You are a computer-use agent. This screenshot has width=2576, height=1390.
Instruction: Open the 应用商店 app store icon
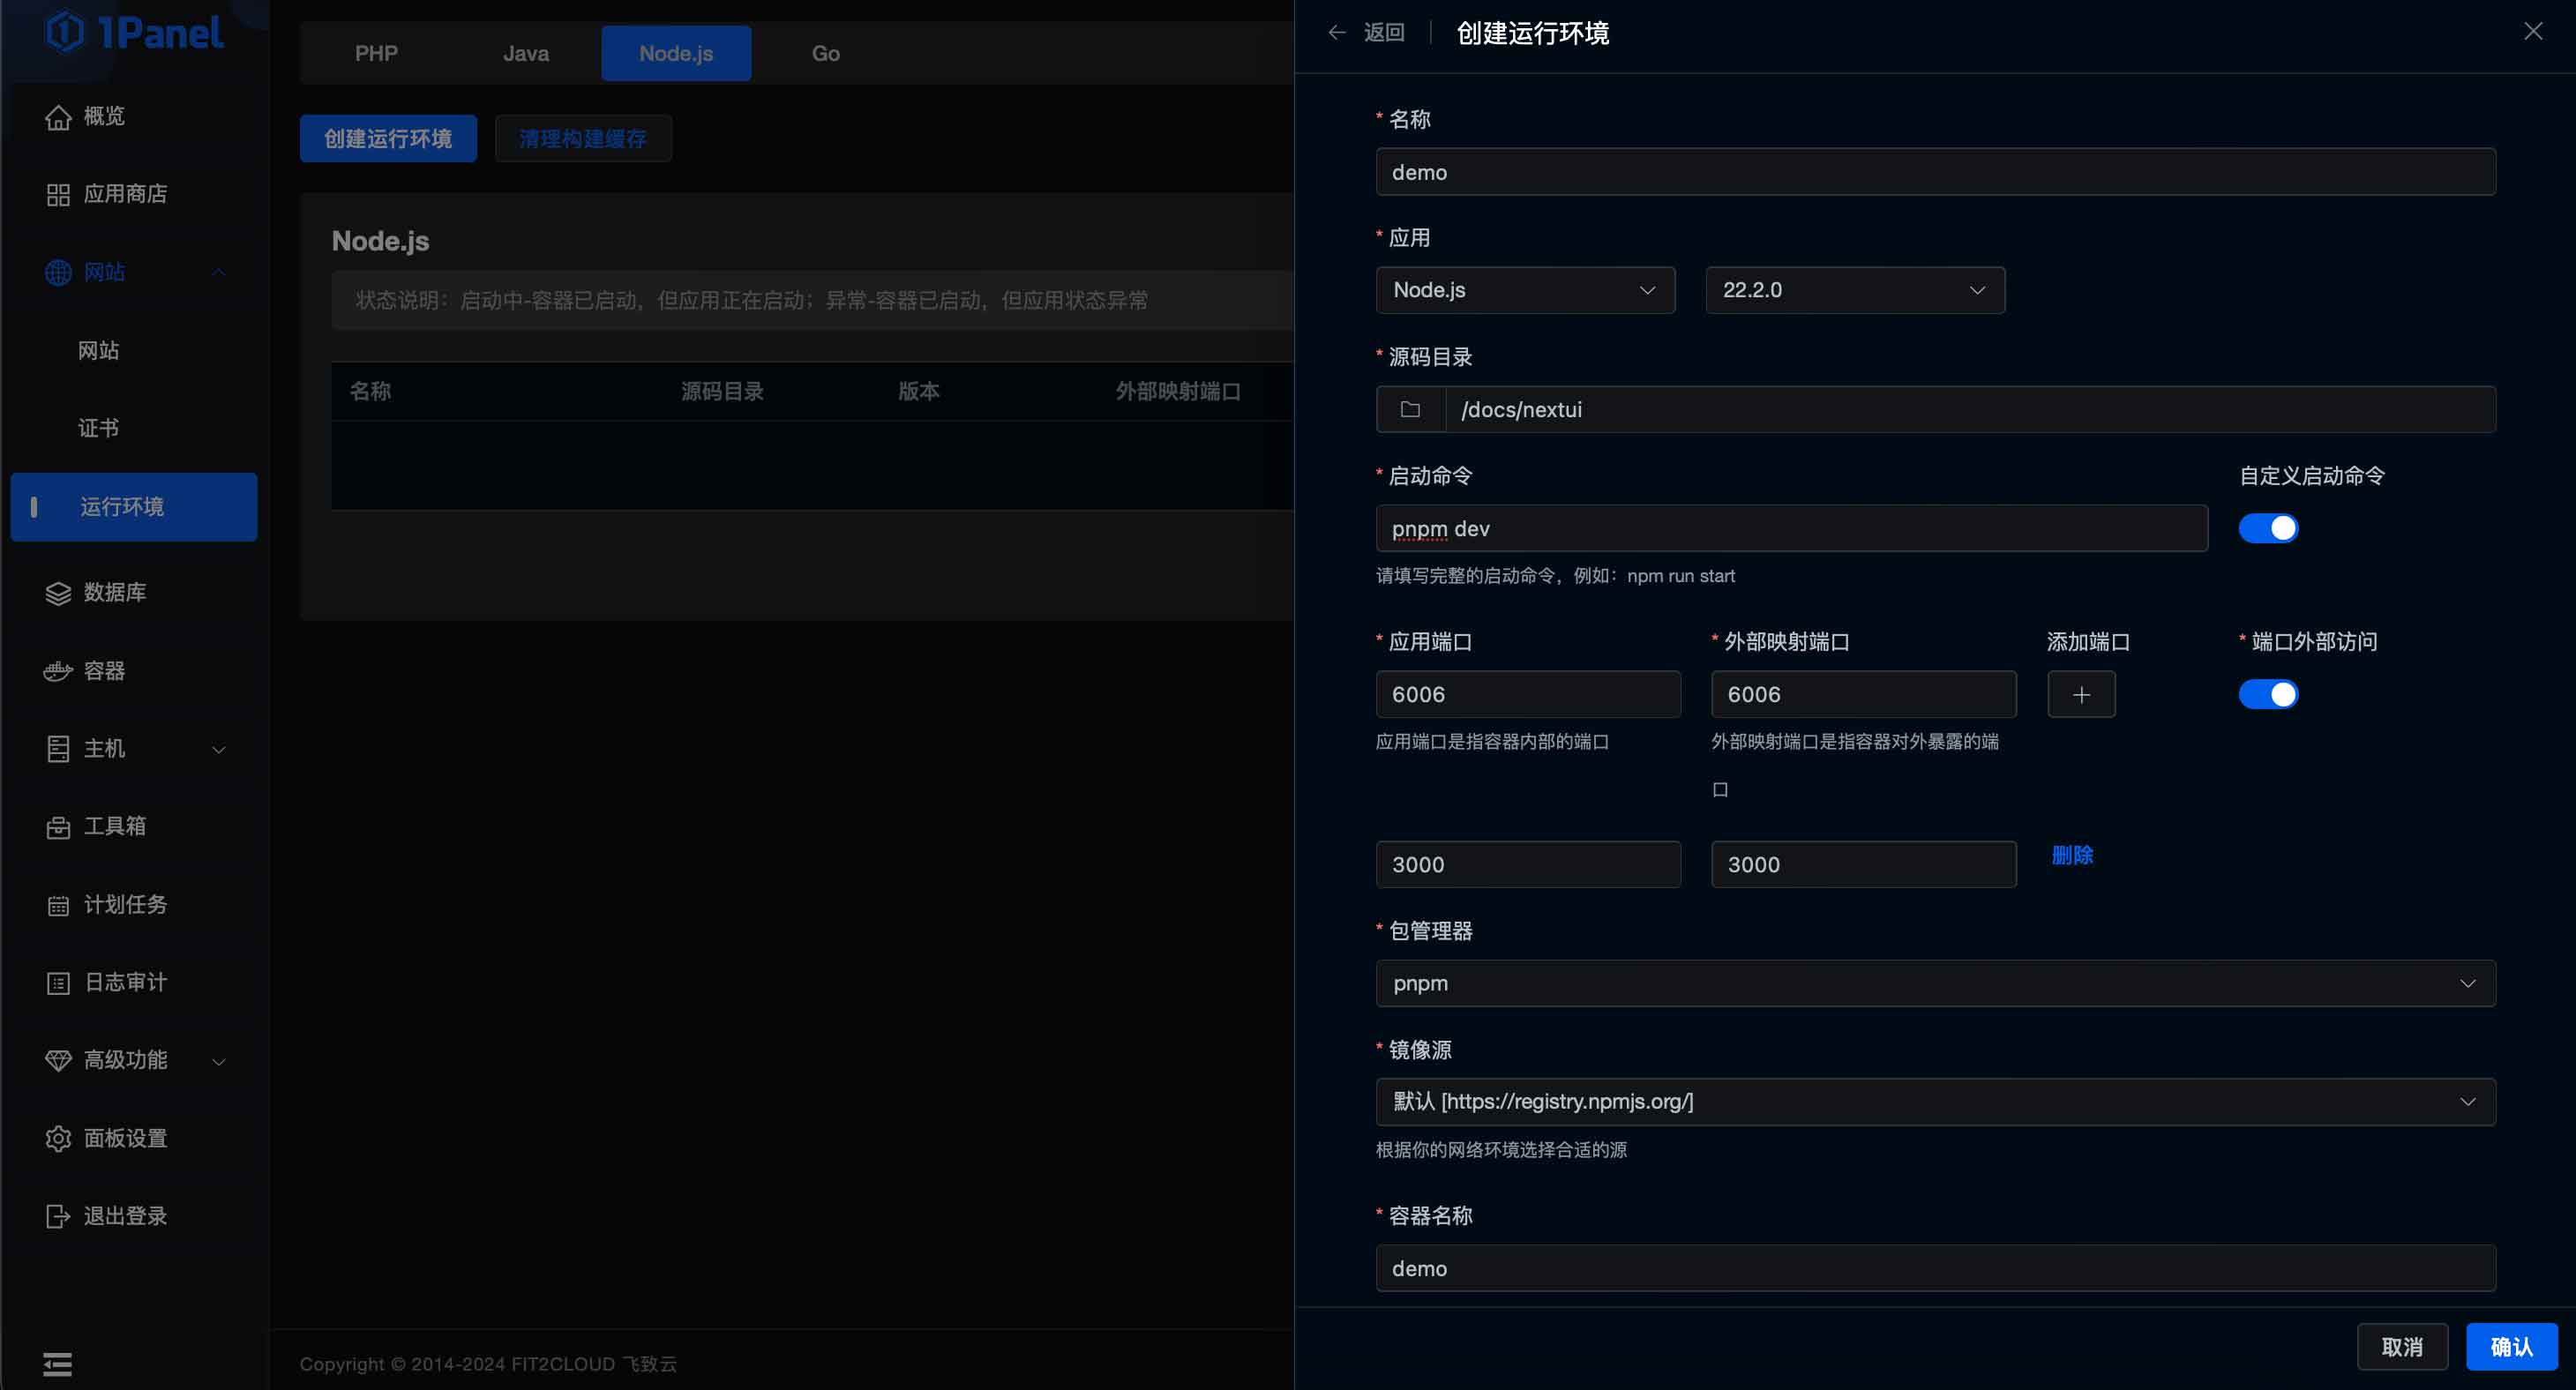pyautogui.click(x=58, y=195)
